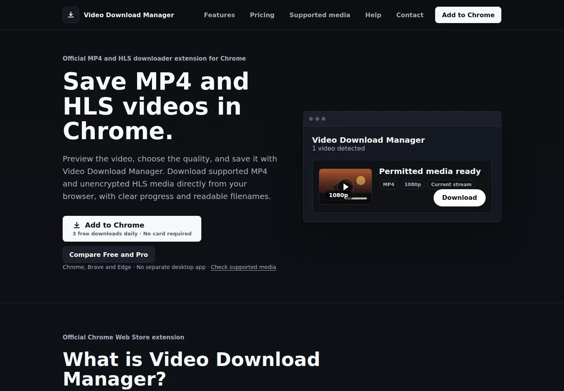Open the Help nav link
Viewport: 564px width, 391px height.
coord(373,15)
